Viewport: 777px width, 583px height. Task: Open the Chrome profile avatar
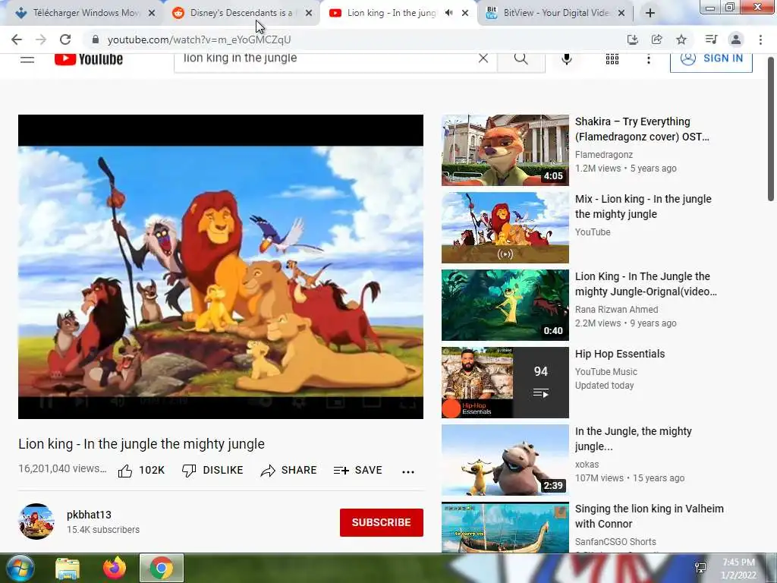tap(736, 39)
